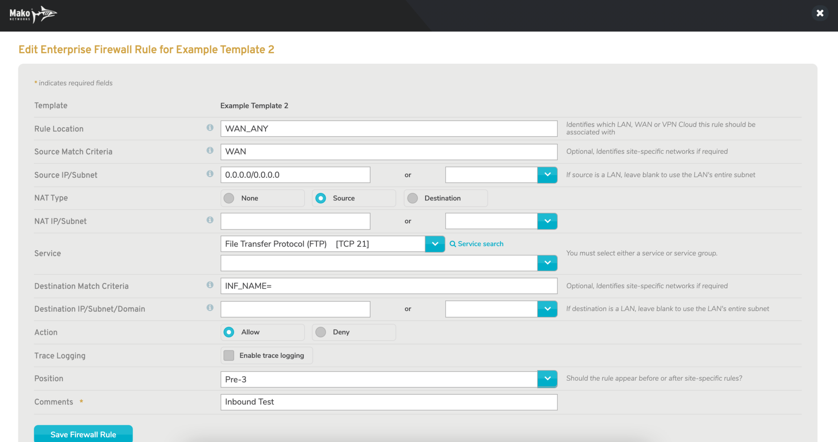Viewport: 838px width, 442px height.
Task: Click the magnifier icon next to Service search
Action: click(x=453, y=243)
